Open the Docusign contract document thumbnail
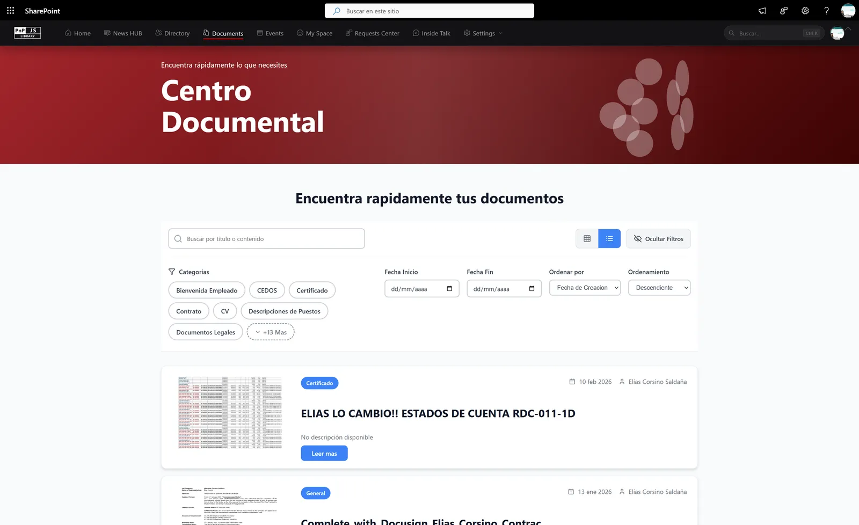This screenshot has width=859, height=525. pyautogui.click(x=230, y=506)
